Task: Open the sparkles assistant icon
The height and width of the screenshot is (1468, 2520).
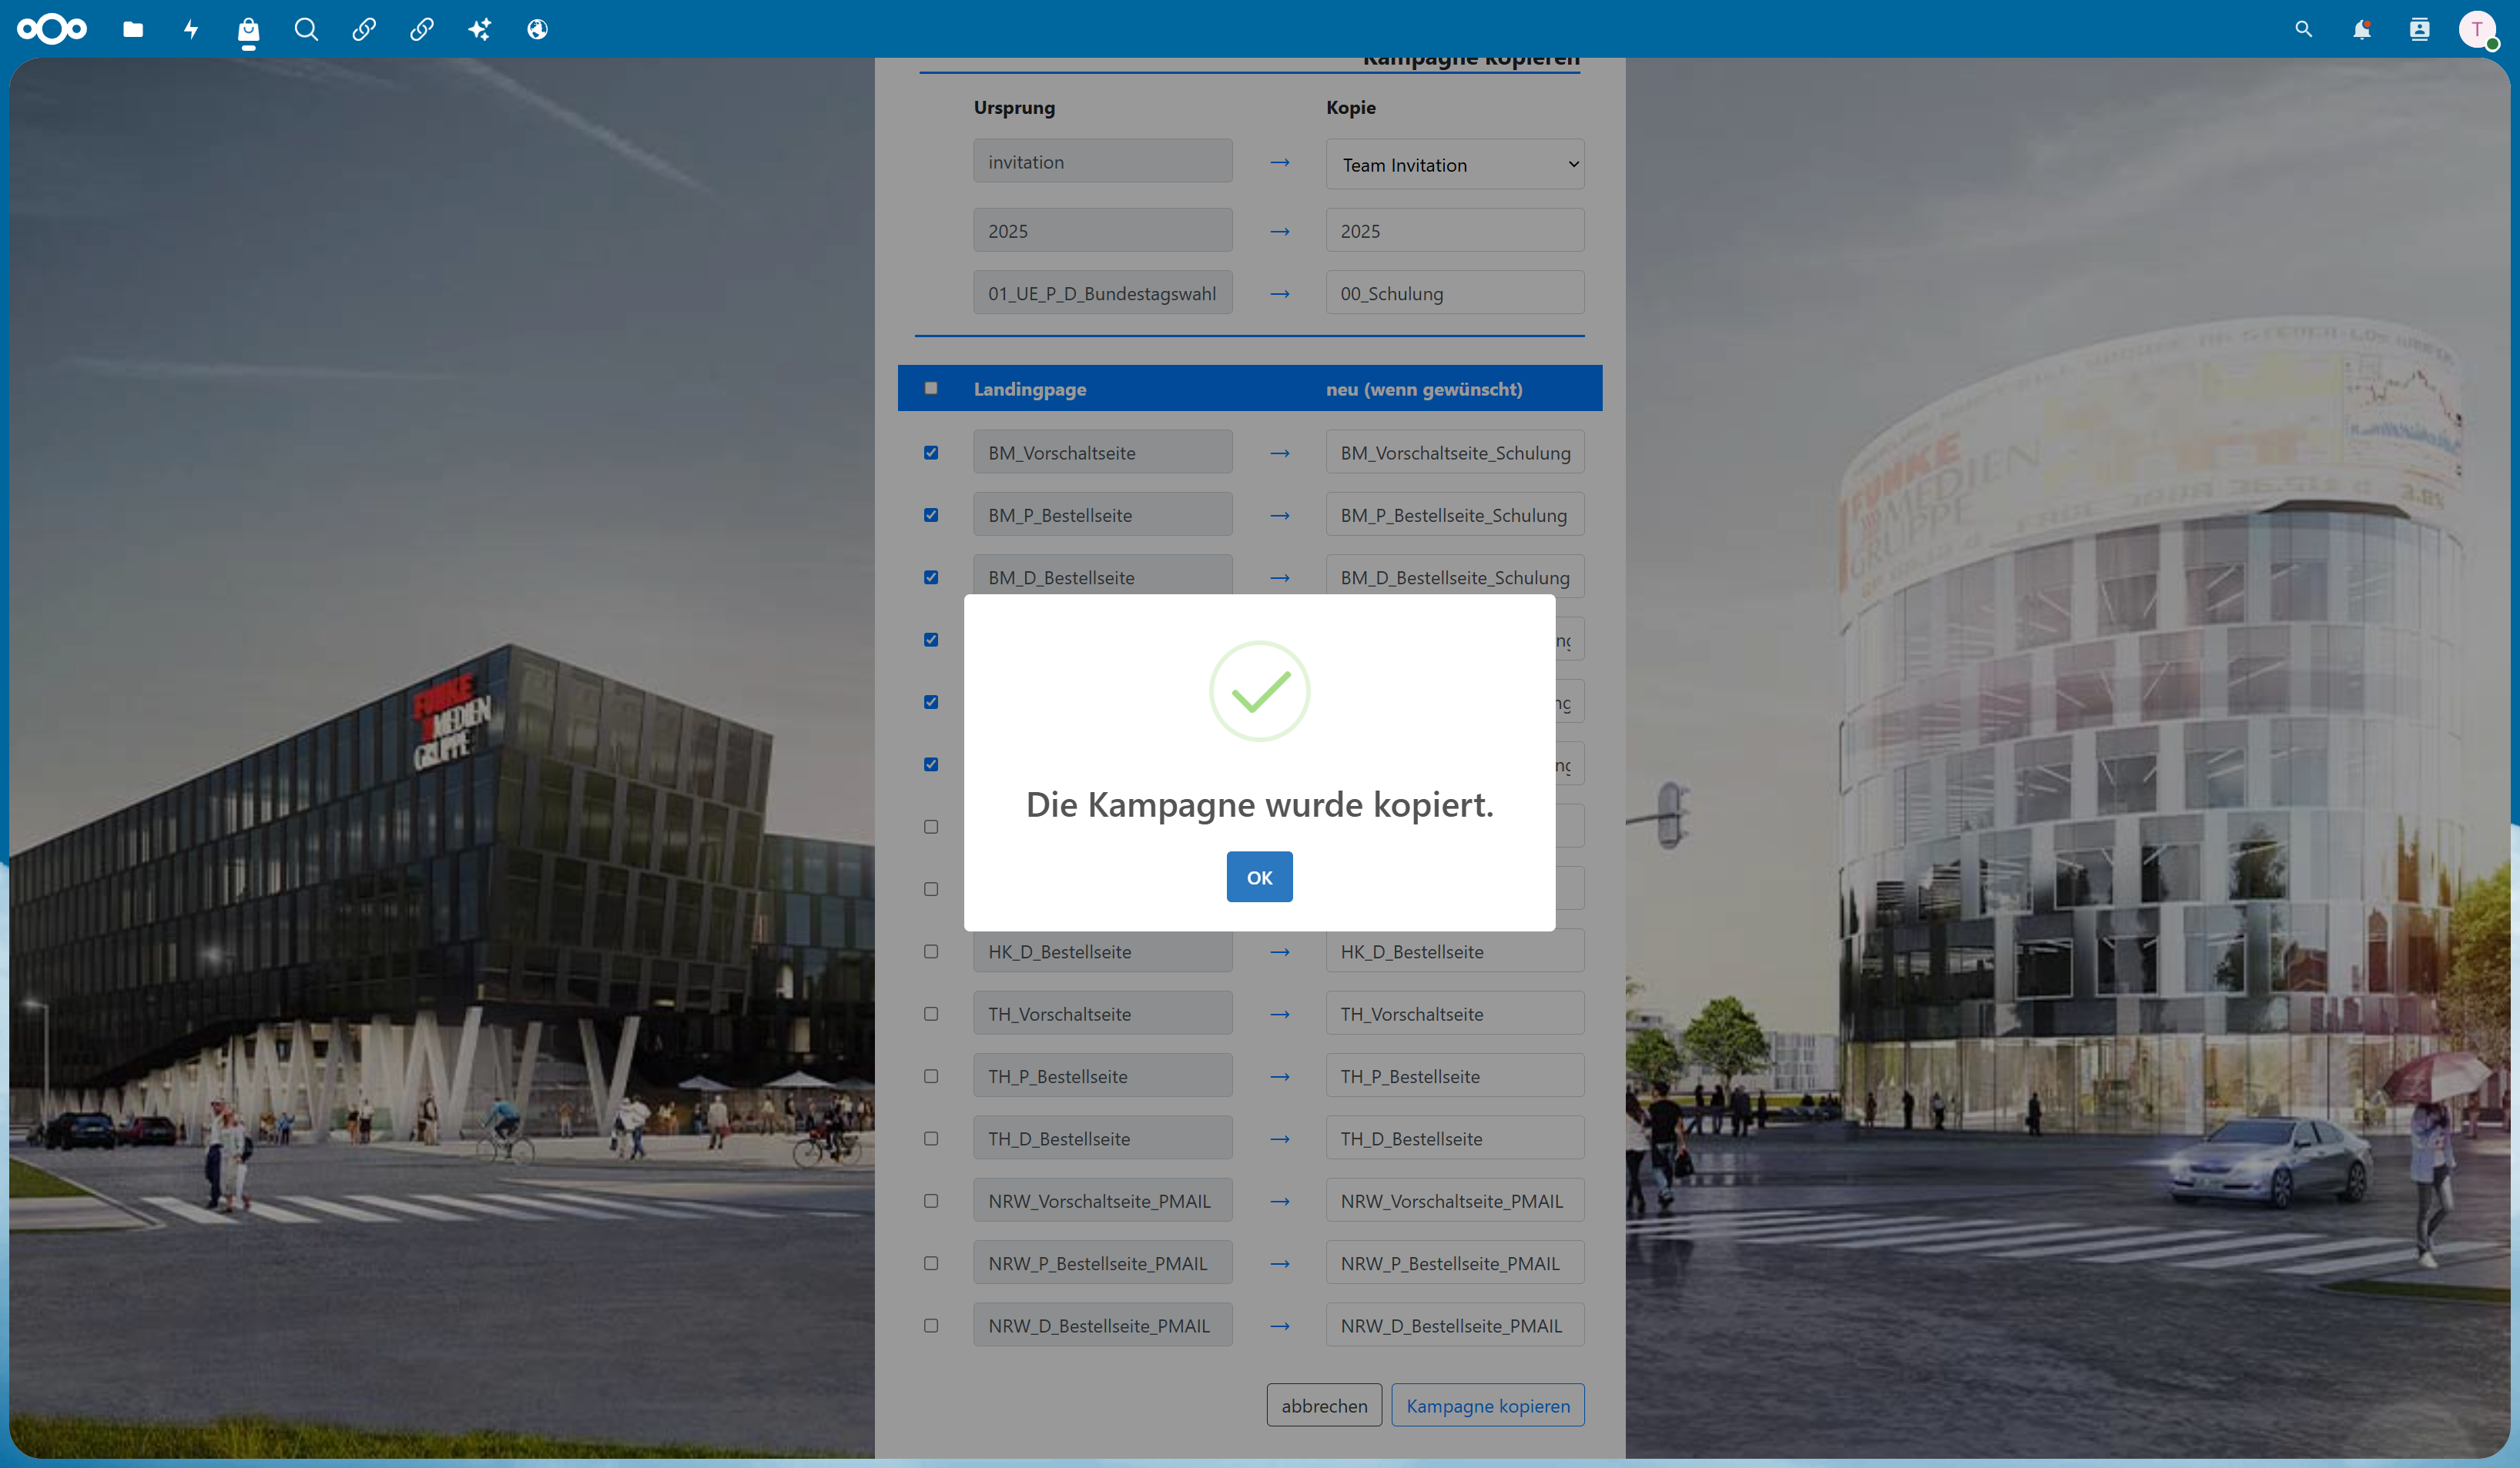Action: point(480,29)
